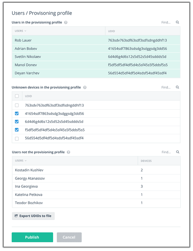Open the search icon for the users table

(x=177, y=22)
